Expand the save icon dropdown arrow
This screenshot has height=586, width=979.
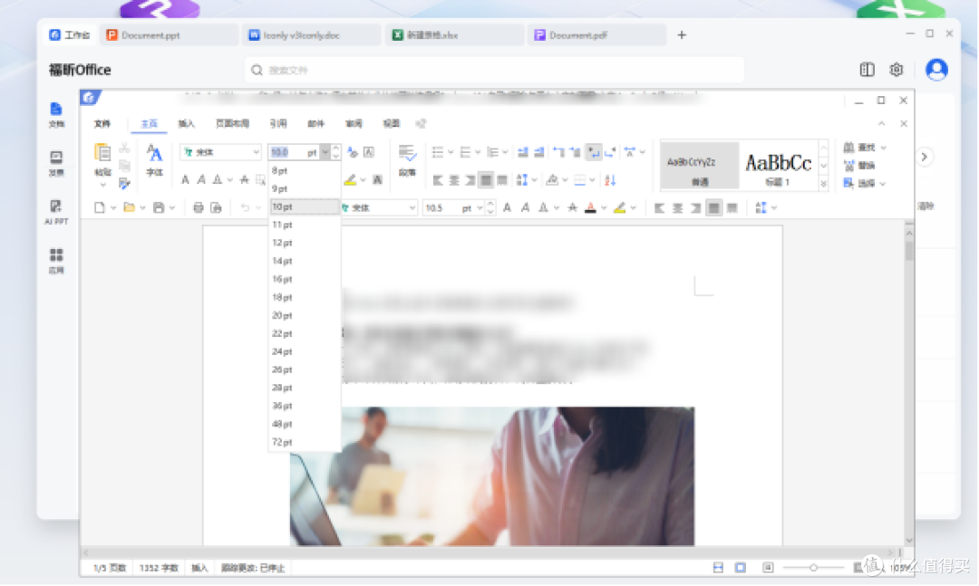[x=171, y=207]
